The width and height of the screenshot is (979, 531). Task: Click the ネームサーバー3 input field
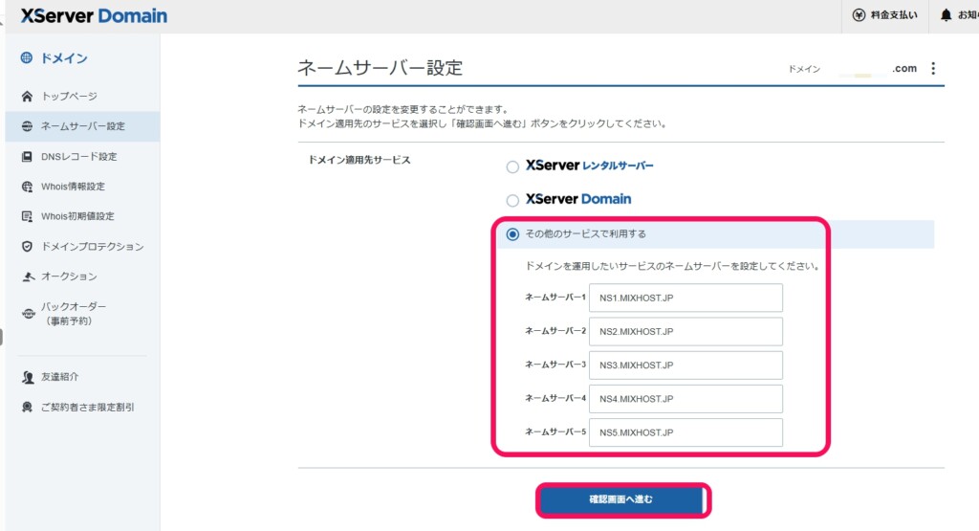685,365
